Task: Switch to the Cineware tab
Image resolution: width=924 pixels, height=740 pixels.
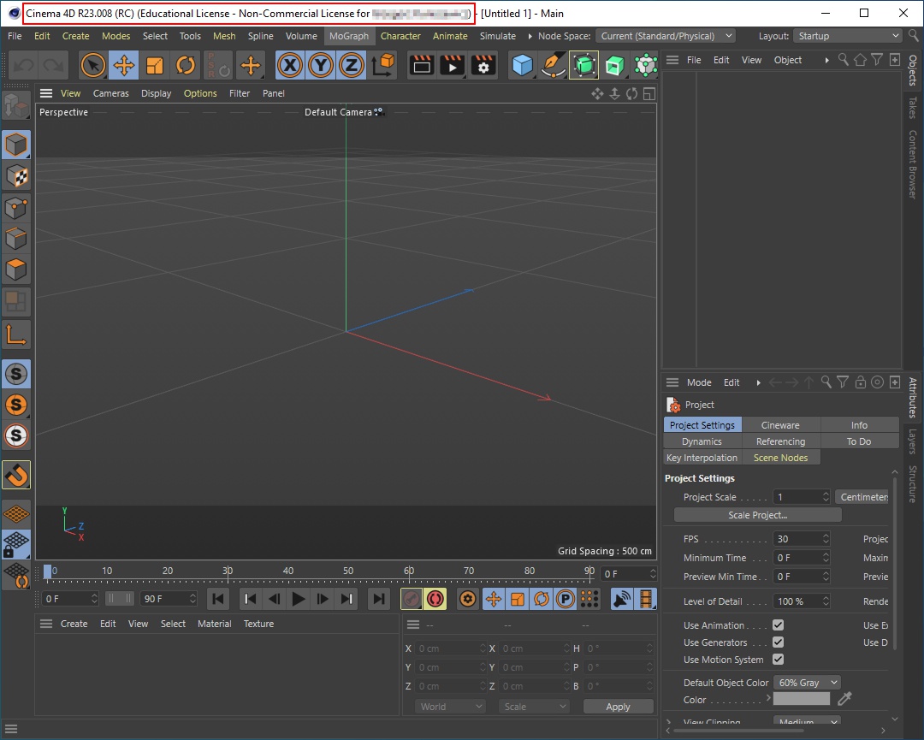Action: 780,425
